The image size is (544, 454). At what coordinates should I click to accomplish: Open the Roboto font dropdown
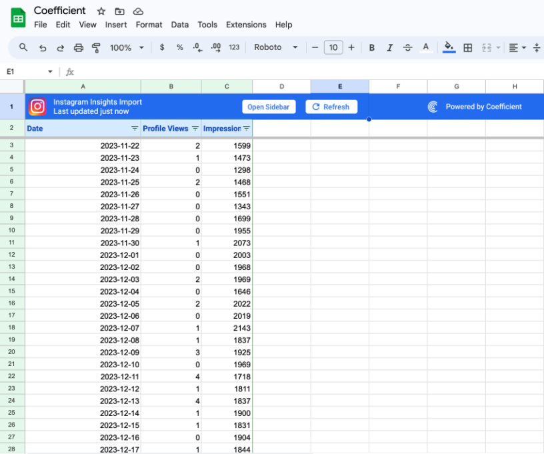click(275, 47)
